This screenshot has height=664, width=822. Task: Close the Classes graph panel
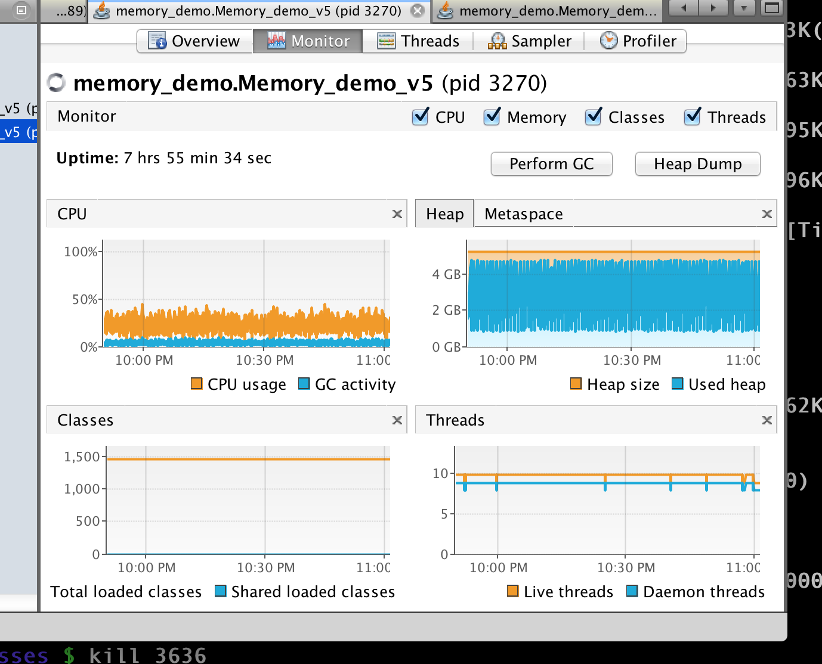[x=397, y=420]
